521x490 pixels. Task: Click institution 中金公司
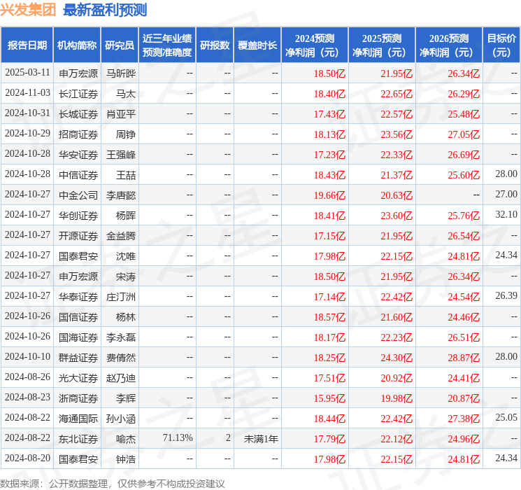[x=78, y=195]
